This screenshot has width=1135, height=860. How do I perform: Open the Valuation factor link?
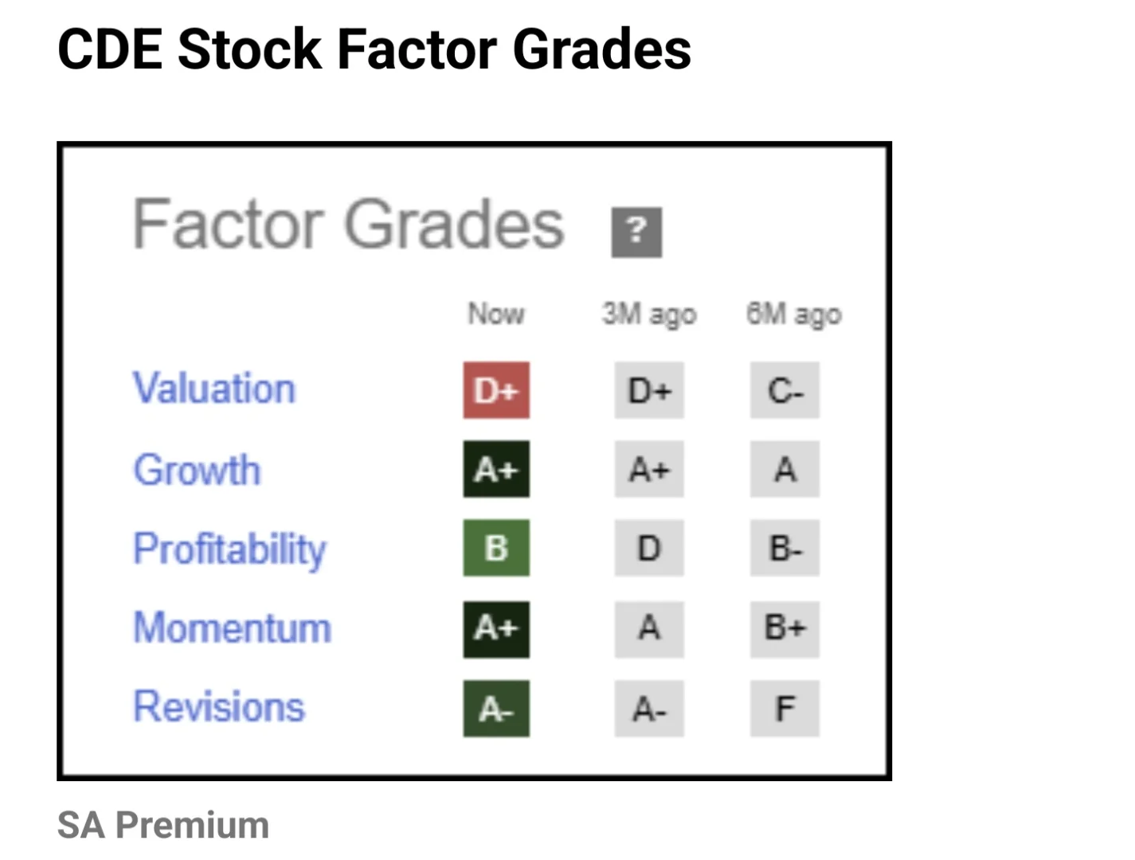tap(213, 389)
